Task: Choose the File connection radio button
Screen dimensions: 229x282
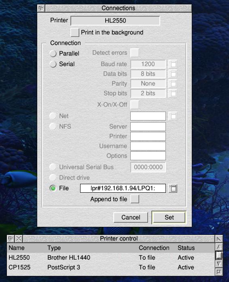Action: coord(53,188)
